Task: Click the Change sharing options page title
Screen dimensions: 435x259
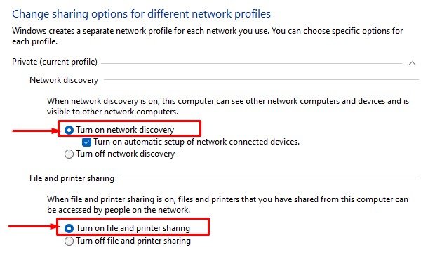Action: tap(141, 13)
